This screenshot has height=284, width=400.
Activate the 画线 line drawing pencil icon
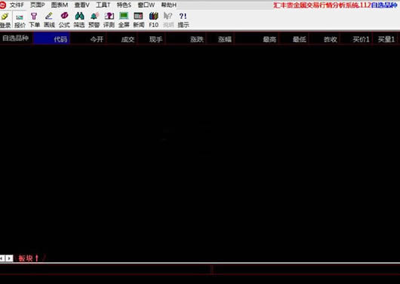[x=49, y=17]
